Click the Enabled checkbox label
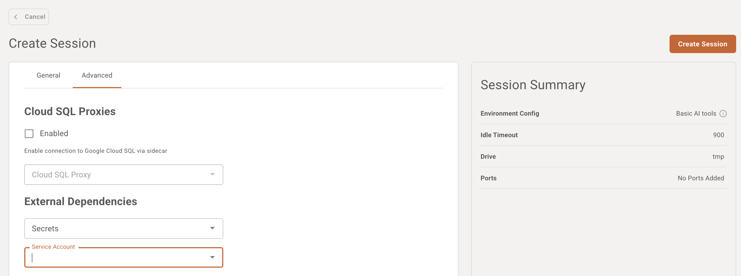741x276 pixels. pyautogui.click(x=54, y=134)
